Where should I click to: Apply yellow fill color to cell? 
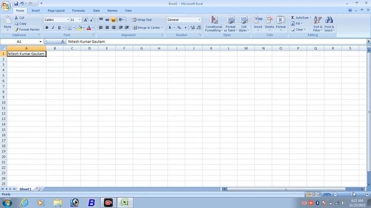[x=80, y=28]
